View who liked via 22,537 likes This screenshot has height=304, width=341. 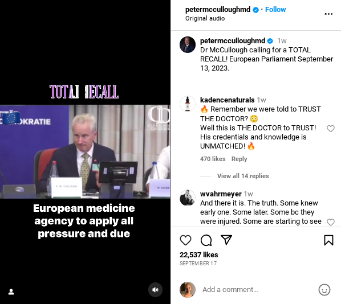point(199,254)
